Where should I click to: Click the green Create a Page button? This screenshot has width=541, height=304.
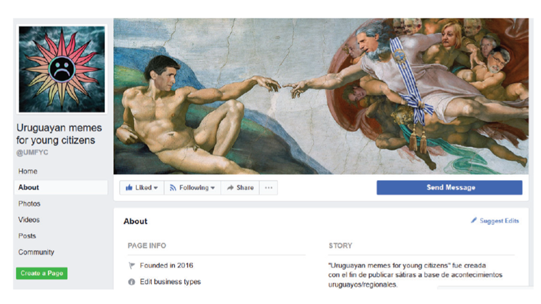pyautogui.click(x=42, y=273)
